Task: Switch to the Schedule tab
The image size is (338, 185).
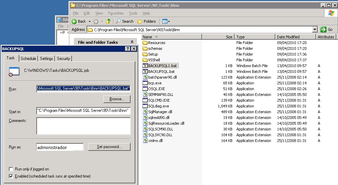Action: (x=28, y=58)
